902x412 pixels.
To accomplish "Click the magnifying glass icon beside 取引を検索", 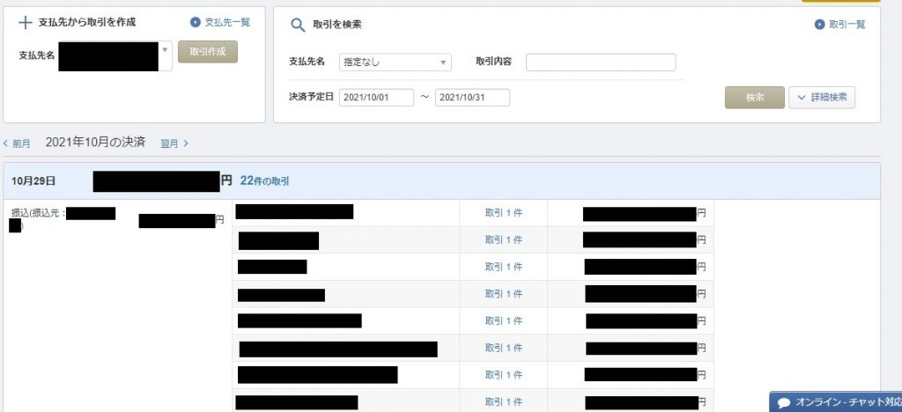I will pyautogui.click(x=298, y=25).
